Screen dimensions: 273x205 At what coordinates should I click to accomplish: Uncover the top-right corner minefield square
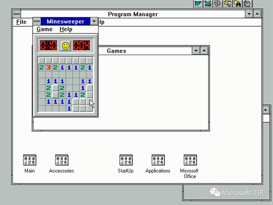89,61
